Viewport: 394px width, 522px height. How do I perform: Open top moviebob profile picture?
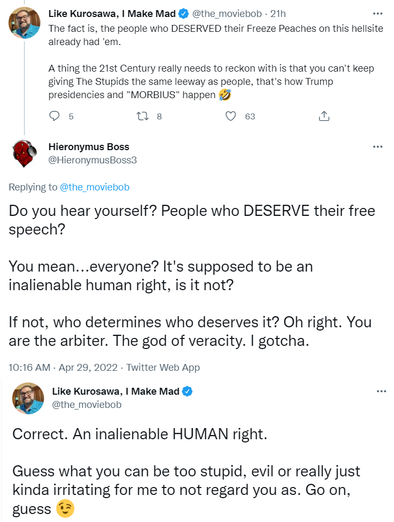point(24,23)
